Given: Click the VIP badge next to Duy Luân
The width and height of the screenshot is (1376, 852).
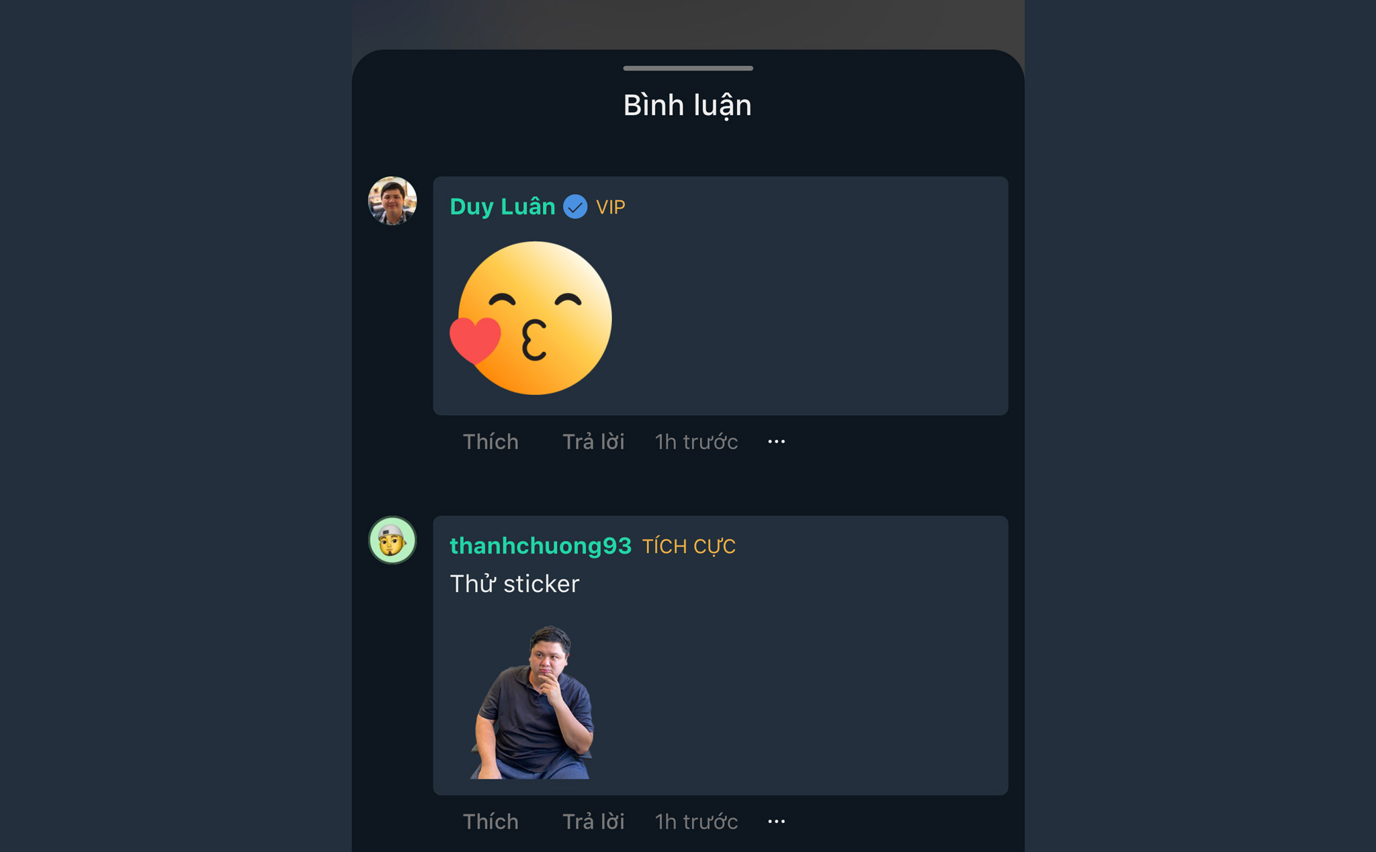Looking at the screenshot, I should click(610, 206).
